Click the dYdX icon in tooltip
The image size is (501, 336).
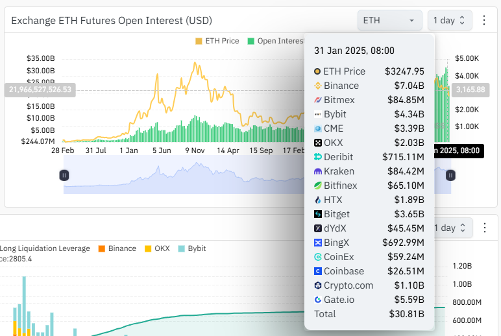(318, 228)
